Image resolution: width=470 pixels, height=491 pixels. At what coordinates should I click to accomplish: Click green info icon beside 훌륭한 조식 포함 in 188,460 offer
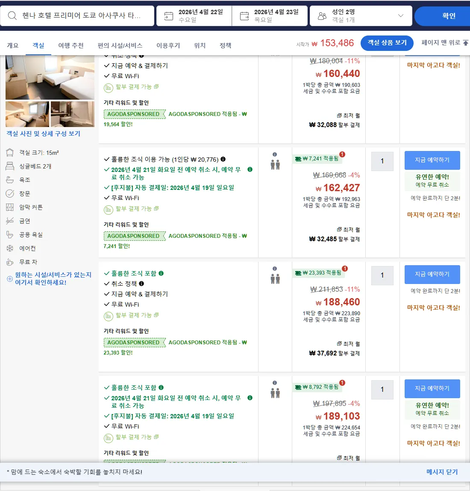pos(161,273)
